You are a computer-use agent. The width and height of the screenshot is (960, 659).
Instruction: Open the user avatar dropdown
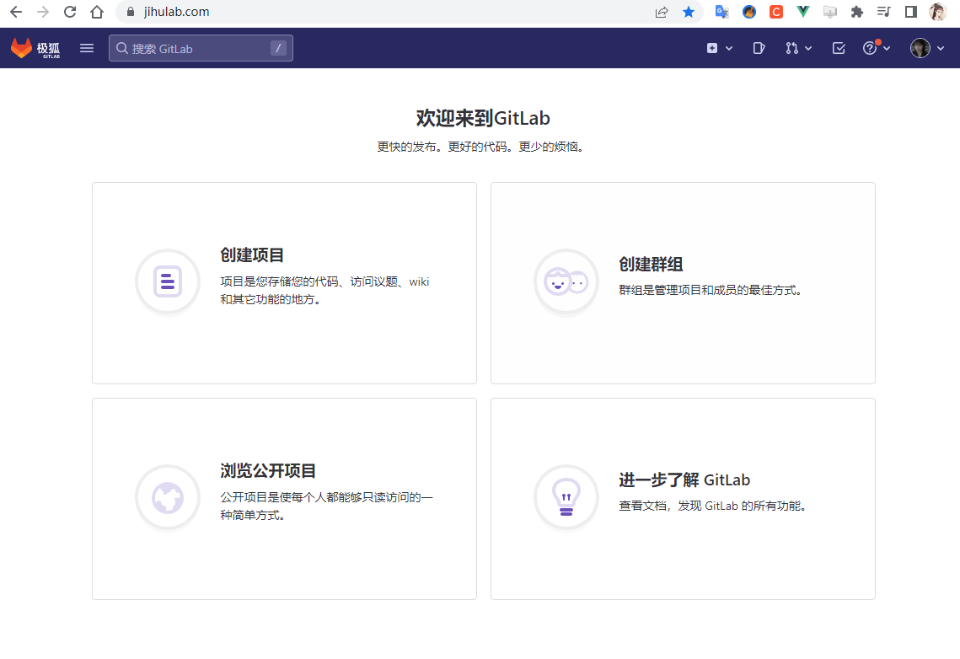point(927,48)
